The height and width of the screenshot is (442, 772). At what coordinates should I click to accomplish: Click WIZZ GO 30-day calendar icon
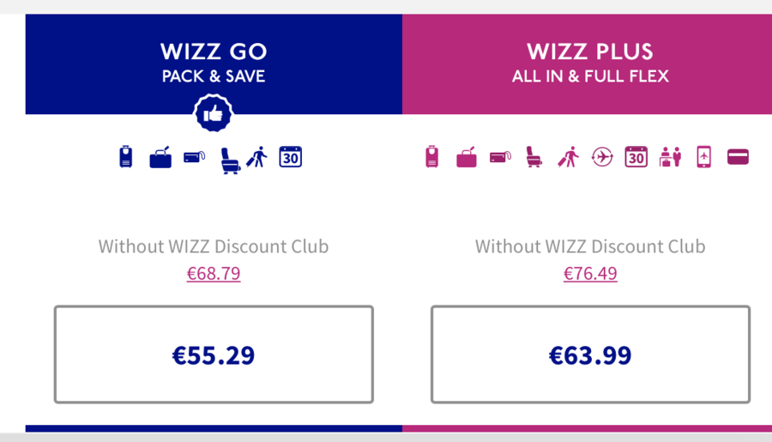pos(291,157)
